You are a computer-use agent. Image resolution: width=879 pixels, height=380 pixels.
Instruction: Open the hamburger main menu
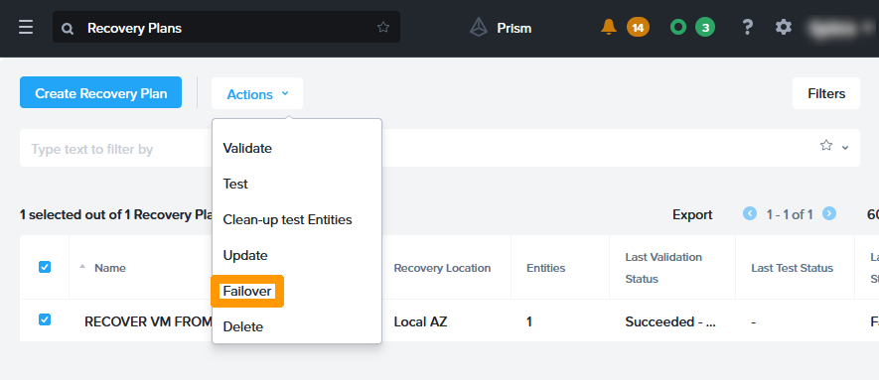point(26,28)
